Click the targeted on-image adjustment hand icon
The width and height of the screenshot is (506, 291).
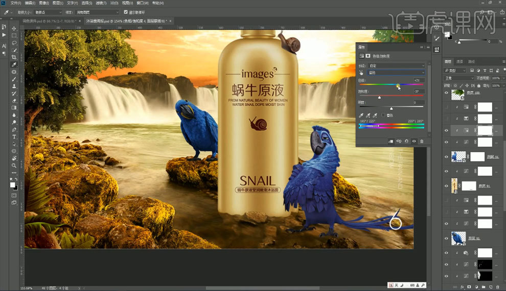point(361,73)
